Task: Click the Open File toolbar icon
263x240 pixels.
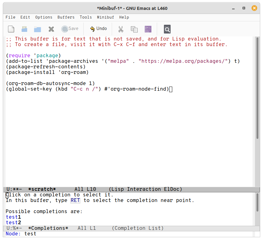Action: click(x=24, y=29)
